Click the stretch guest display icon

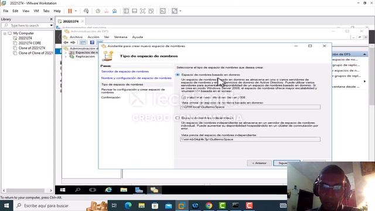click(x=175, y=11)
